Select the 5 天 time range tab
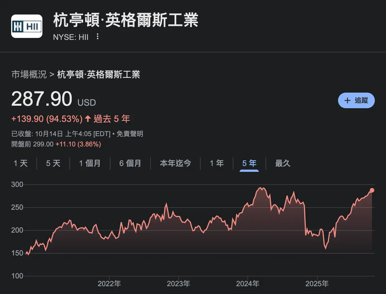 [53, 163]
